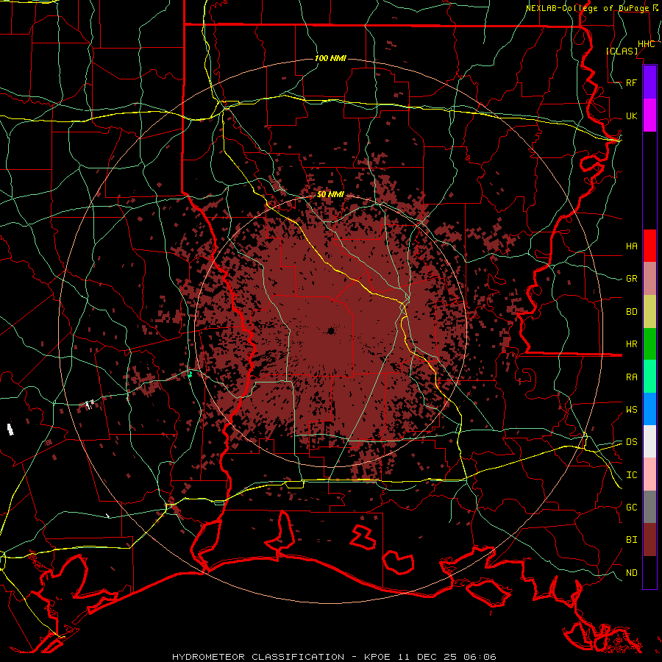Click the '06:06' timestamp
Screen dimensions: 662x662
(x=479, y=657)
